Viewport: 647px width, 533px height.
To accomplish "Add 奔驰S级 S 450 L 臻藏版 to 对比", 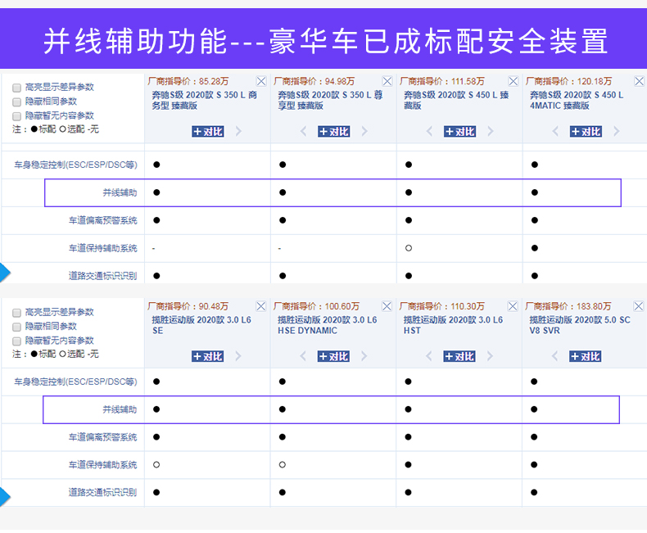I will point(459,132).
